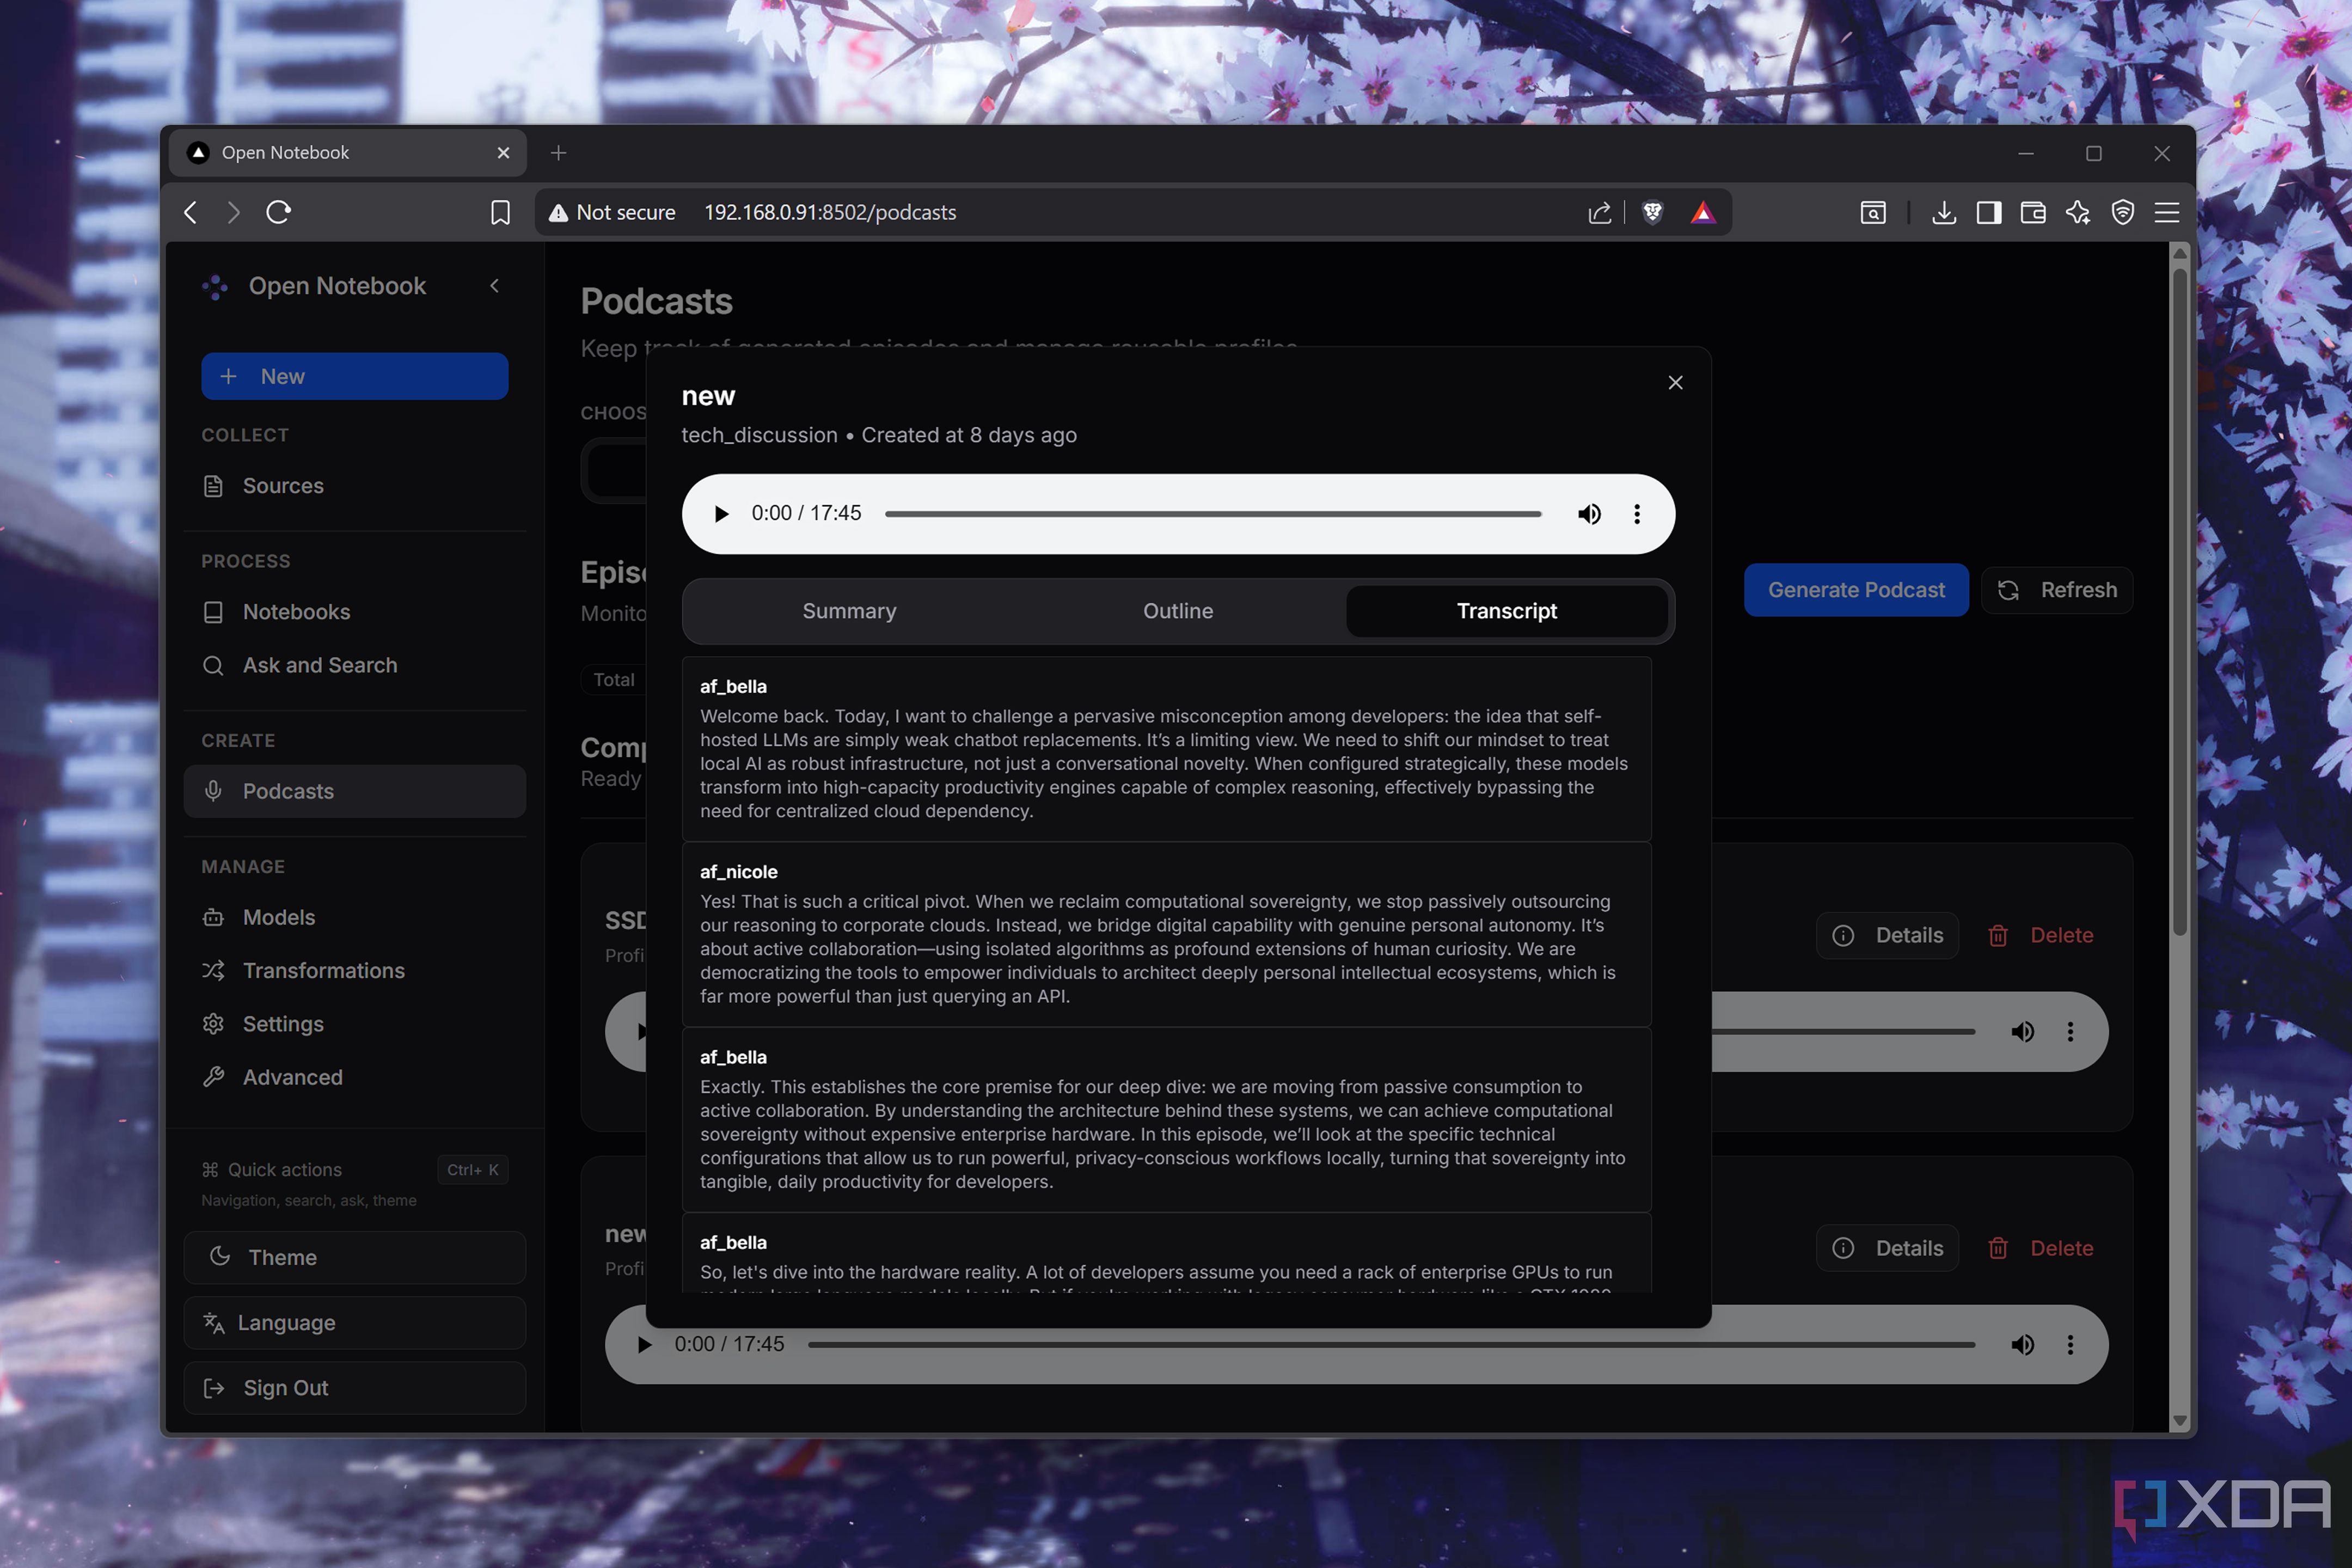Open the Podcasts sidebar item
The image size is (2352, 1568).
(x=355, y=791)
